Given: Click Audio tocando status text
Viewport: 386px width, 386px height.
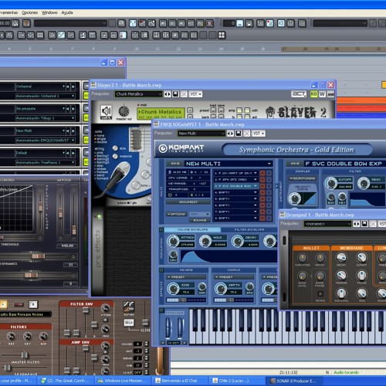Looking at the screenshot, I should 346,372.
